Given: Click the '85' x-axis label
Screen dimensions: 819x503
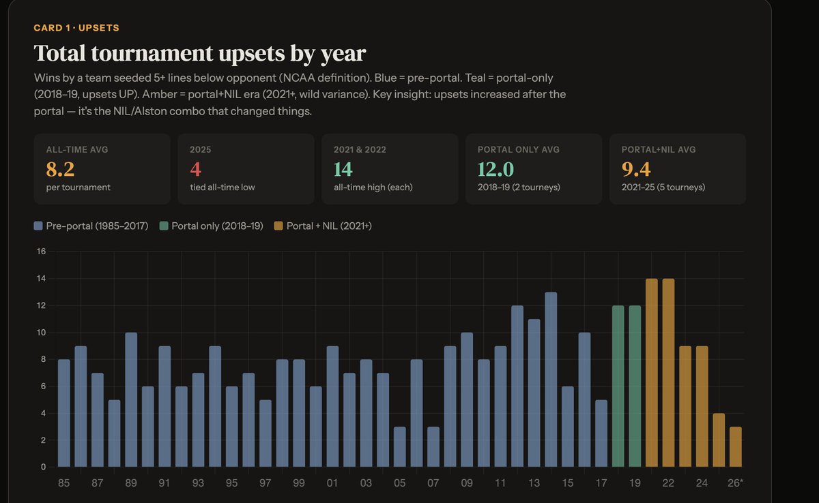Looking at the screenshot, I should tap(64, 483).
